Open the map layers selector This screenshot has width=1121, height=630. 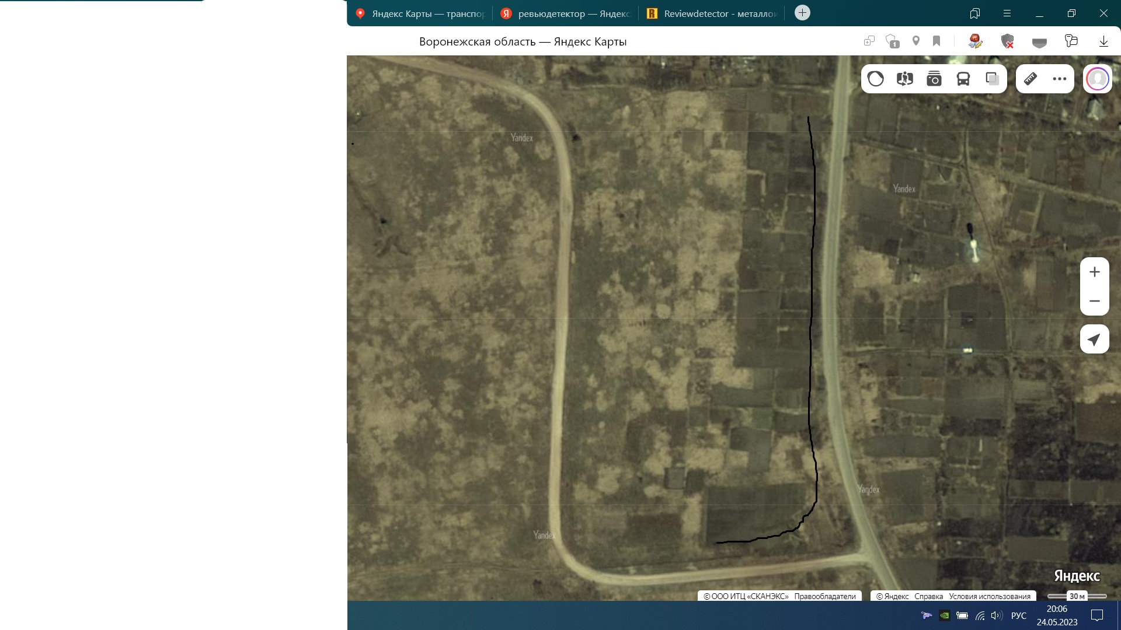[x=992, y=79]
